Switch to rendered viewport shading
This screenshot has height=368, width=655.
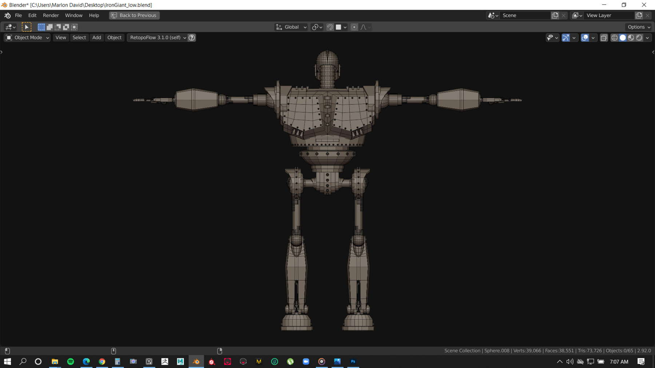pos(639,37)
